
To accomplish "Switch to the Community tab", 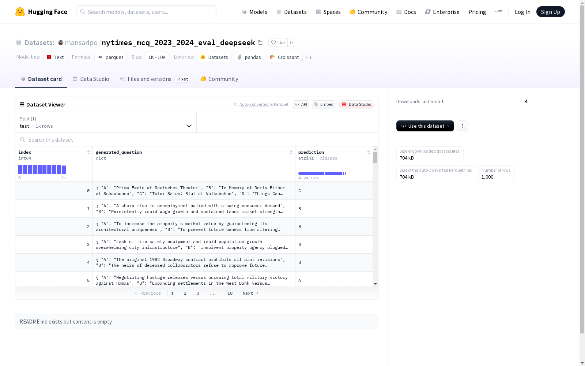I will [219, 79].
